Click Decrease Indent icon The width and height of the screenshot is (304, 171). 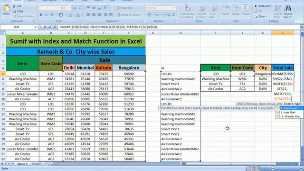pos(105,15)
